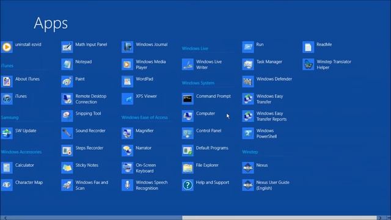Open the Control Panel icon
Viewport: 391px width, 220px height.
tap(188, 133)
